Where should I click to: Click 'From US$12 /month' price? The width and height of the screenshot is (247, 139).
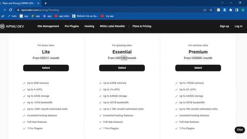pyautogui.click(x=46, y=58)
